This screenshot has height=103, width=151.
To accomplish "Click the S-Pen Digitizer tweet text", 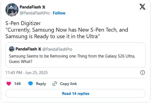I will [x=67, y=30].
